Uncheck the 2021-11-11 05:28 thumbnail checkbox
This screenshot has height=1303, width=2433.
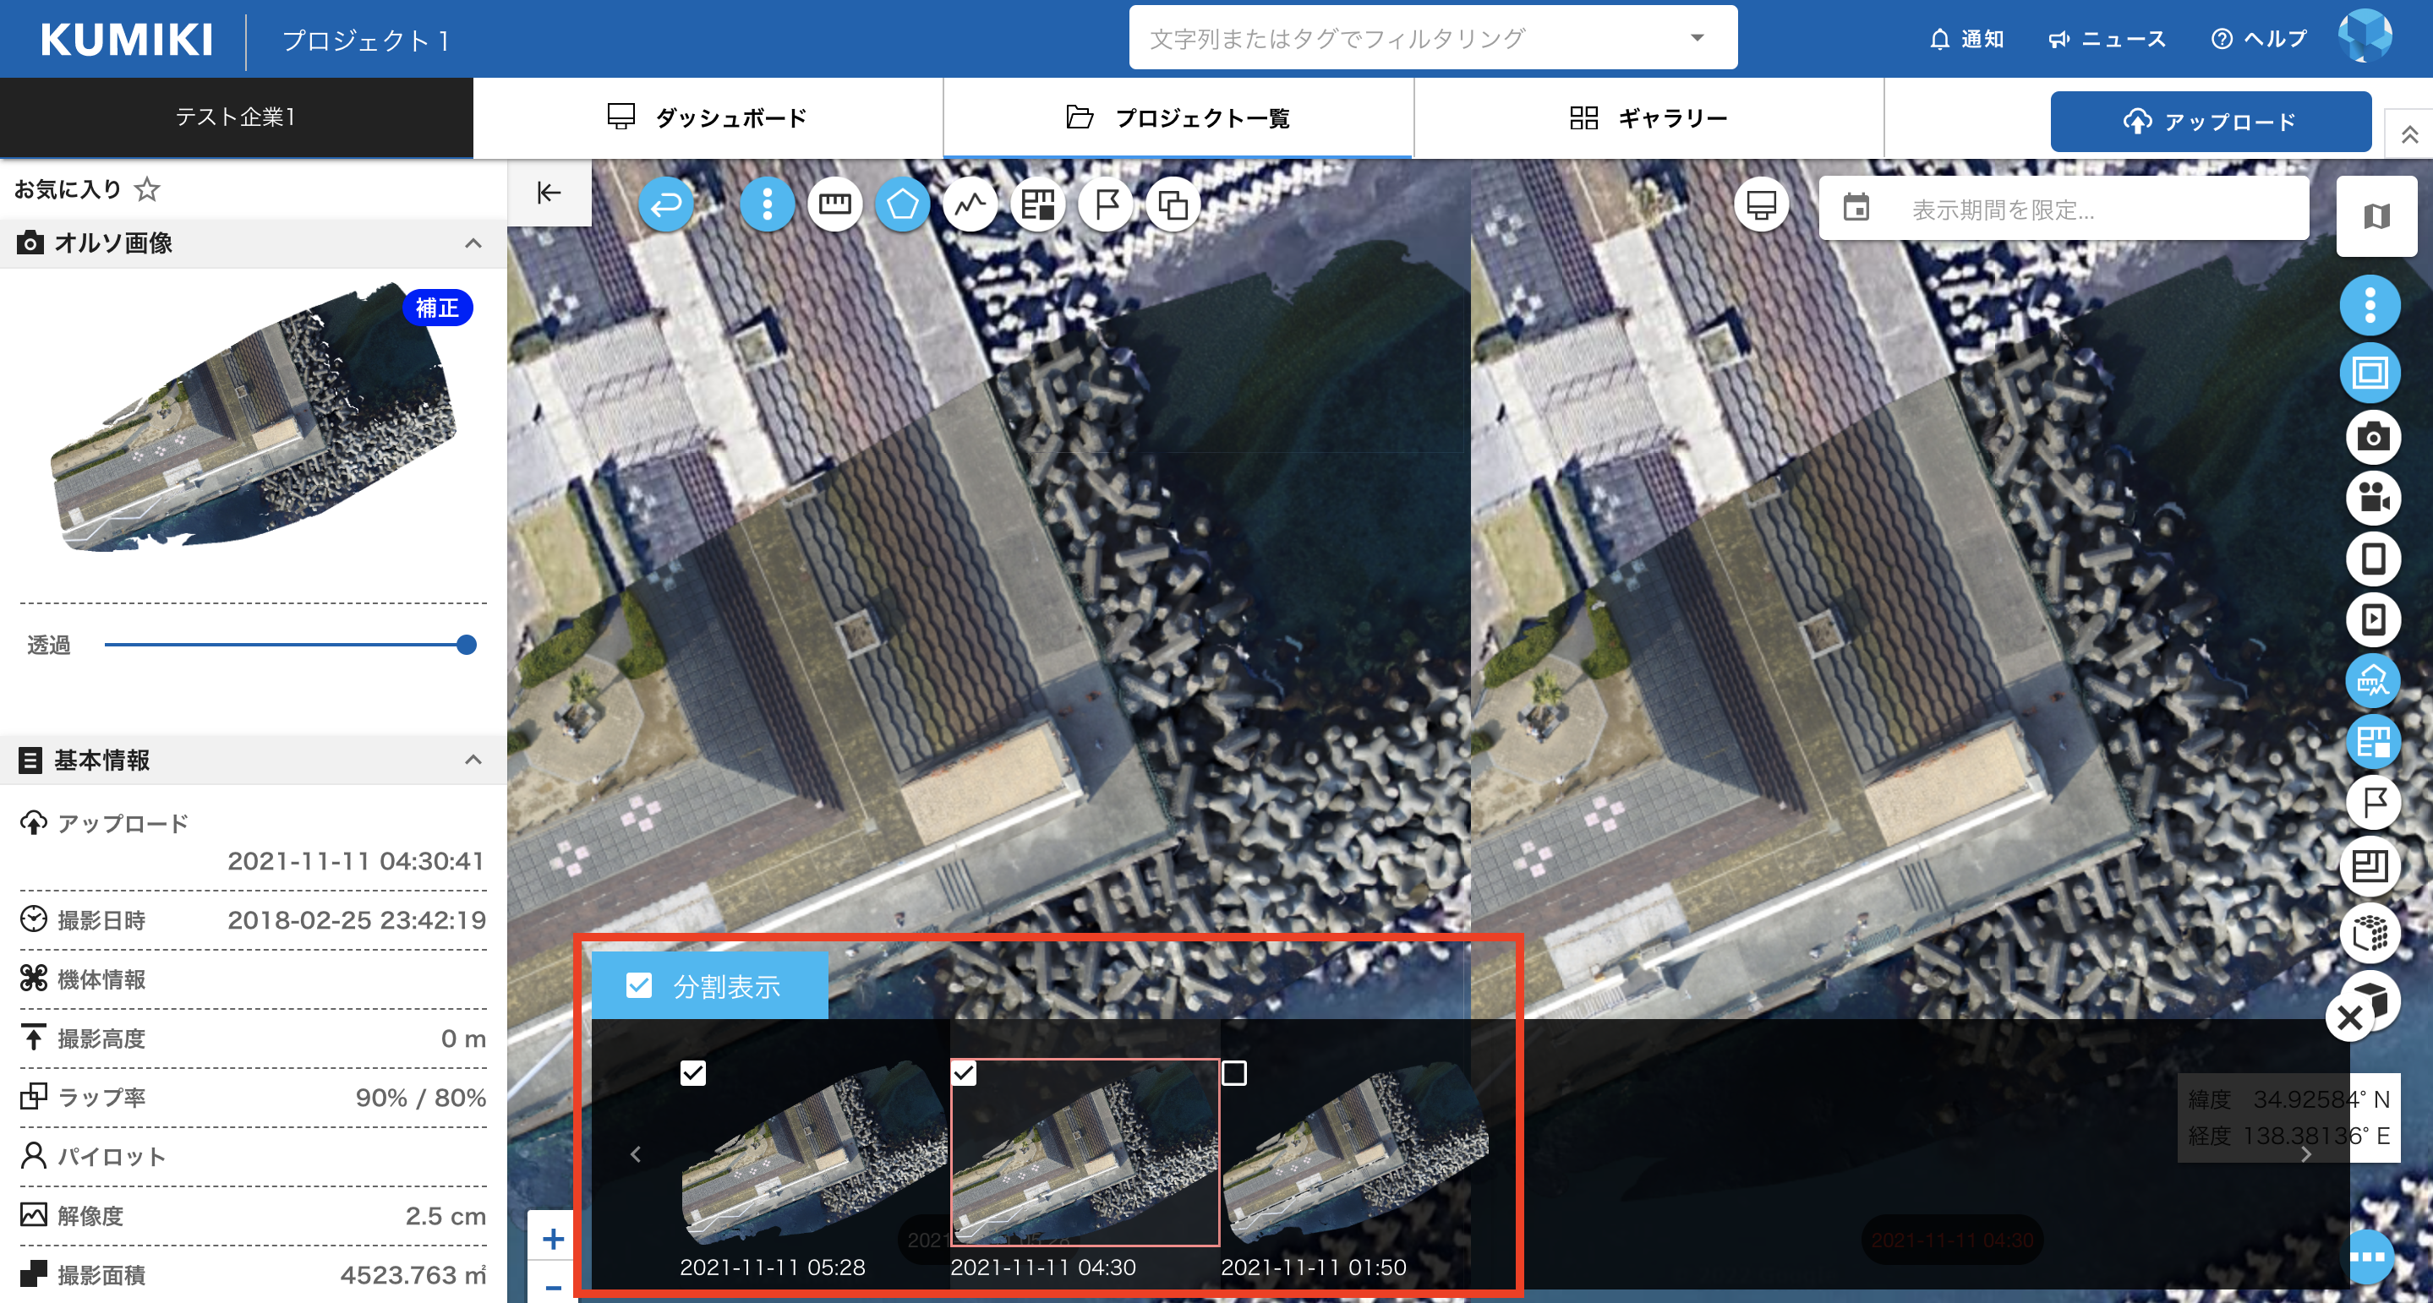tap(693, 1073)
